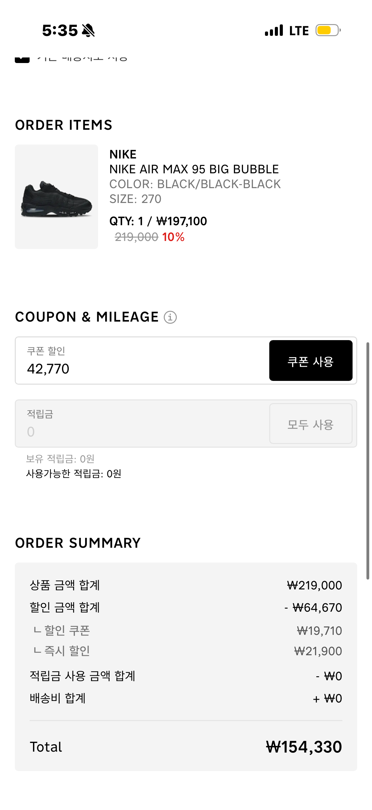Open the Nike Air Max 95 thumbnail

coord(56,197)
